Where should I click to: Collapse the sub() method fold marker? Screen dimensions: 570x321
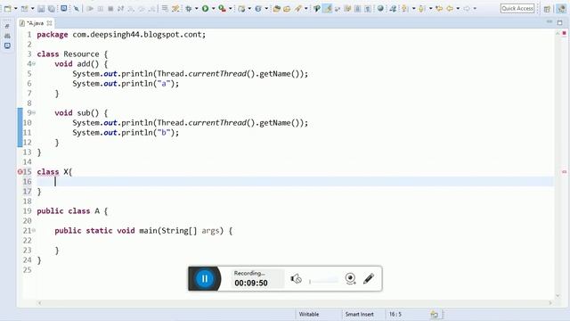tap(34, 113)
